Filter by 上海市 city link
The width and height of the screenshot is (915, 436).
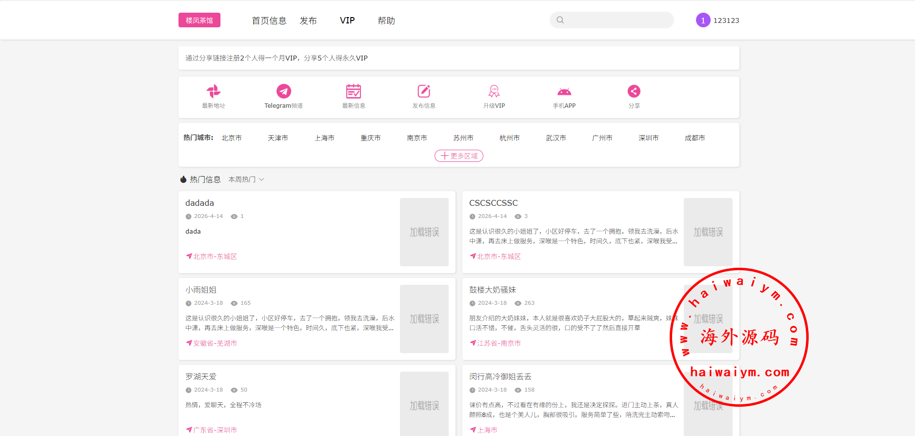coord(324,138)
